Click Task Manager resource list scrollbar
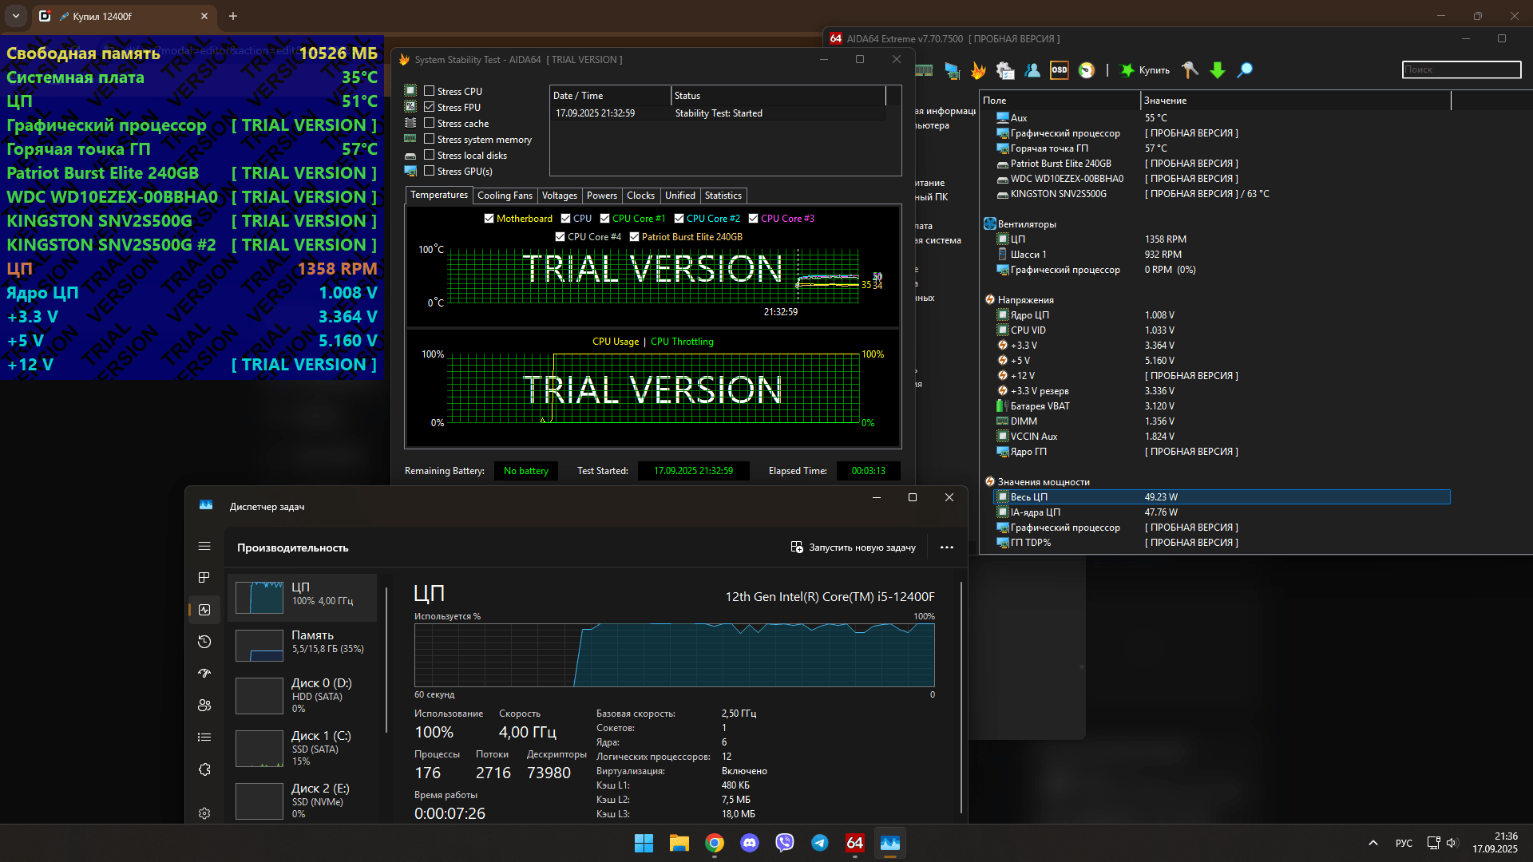This screenshot has height=862, width=1533. point(386,661)
